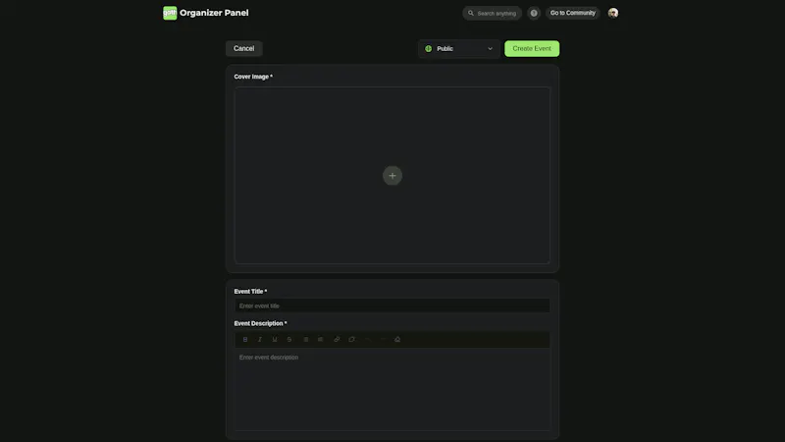
Task: Open the user profile avatar
Action: (x=612, y=13)
